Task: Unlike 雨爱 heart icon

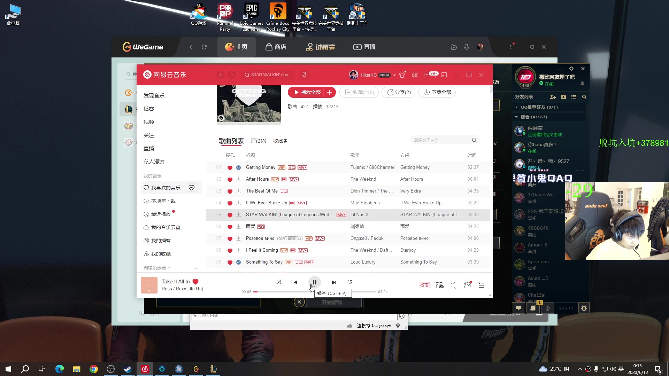Action: 230,227
